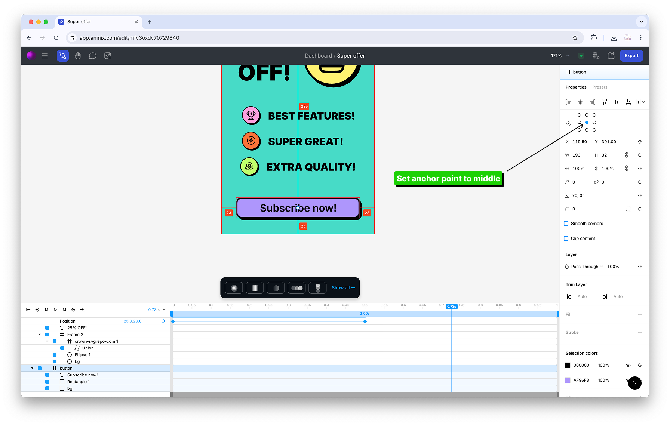The width and height of the screenshot is (670, 425).
Task: Add keyframe for X Y position
Action: tap(640, 142)
